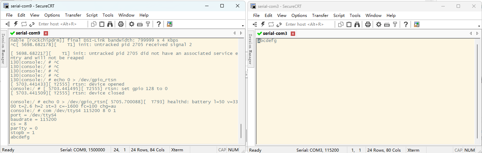This screenshot has width=482, height=153.
Task: Open View menu in serial-com9 window
Action: pos(35,15)
